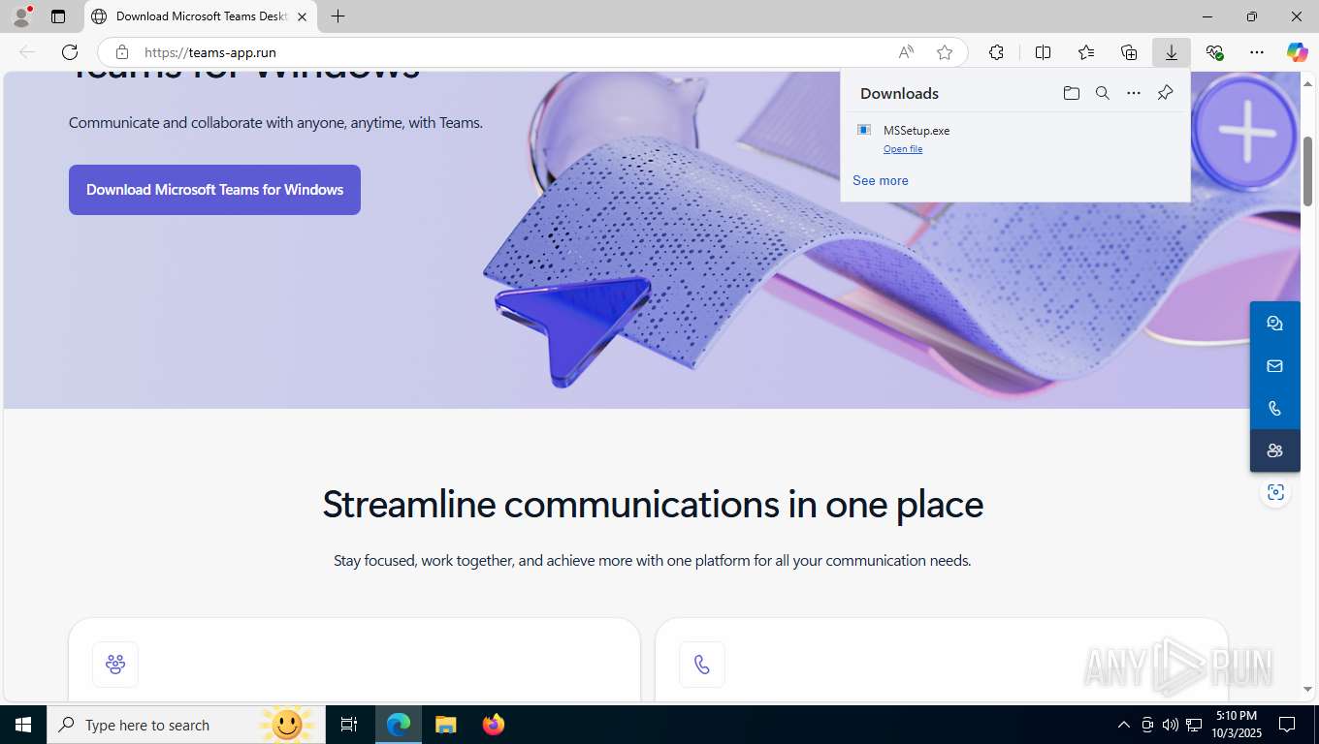Click the phone icon on right feature card
This screenshot has width=1319, height=744.
click(702, 665)
